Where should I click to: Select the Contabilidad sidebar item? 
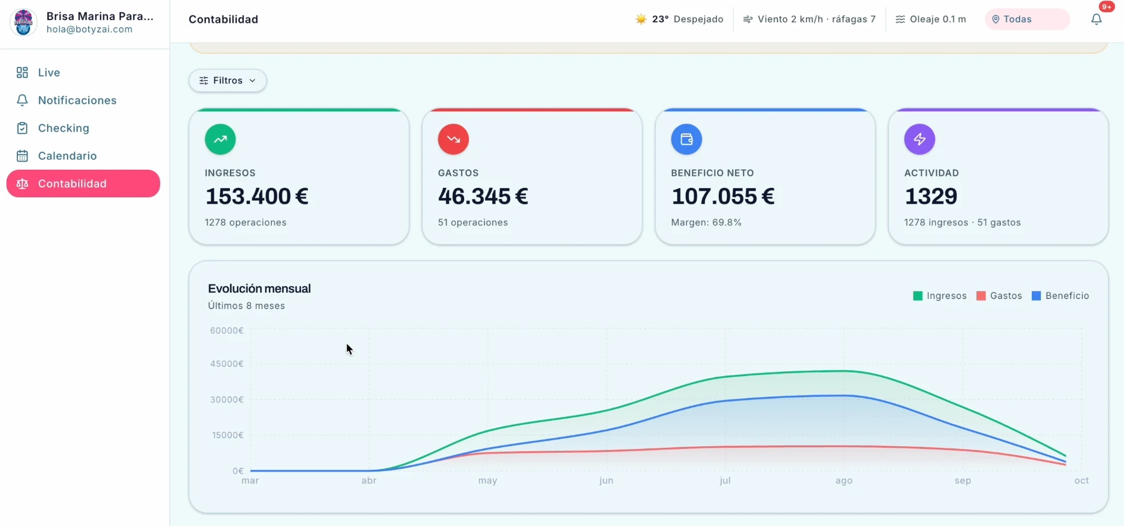(x=83, y=184)
